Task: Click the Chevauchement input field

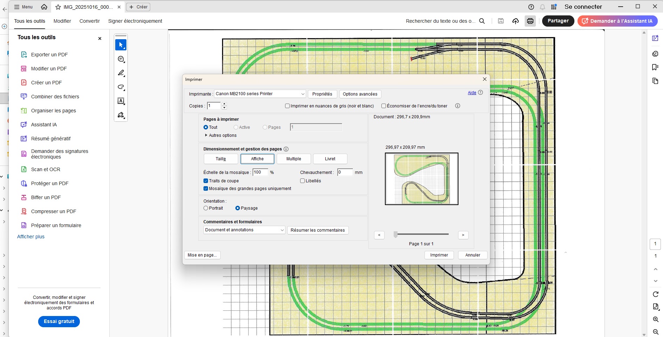Action: 345,172
